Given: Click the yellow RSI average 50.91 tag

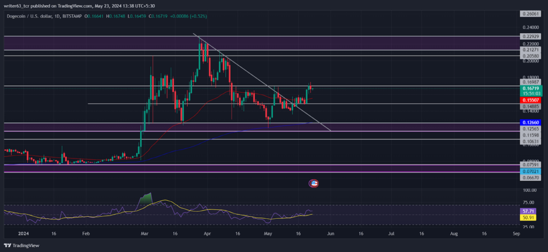Looking at the screenshot, I should [x=528, y=217].
